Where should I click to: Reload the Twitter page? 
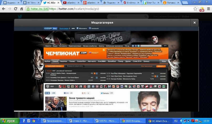(15, 9)
